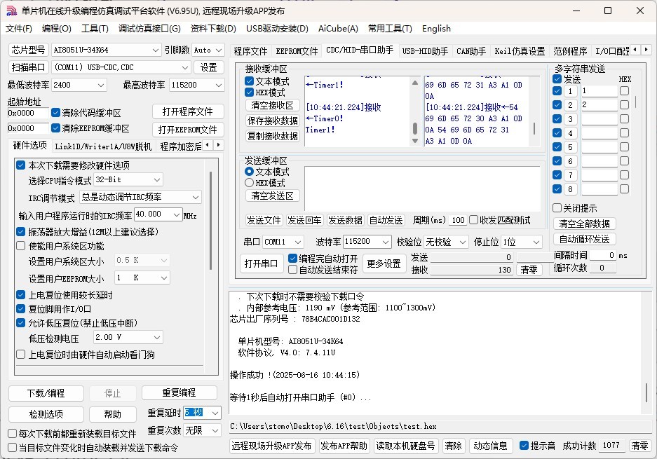Toggle 本次下载需要修改硬件选项 checkbox
657x459 pixels.
pyautogui.click(x=21, y=165)
